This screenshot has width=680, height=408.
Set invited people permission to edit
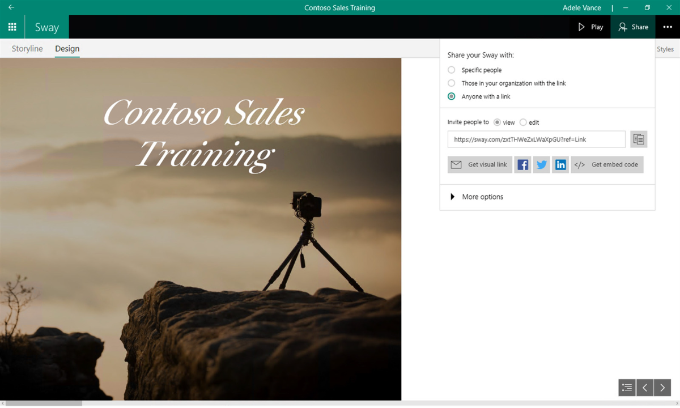click(x=522, y=122)
